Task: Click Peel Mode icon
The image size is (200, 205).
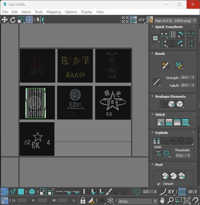Action: coord(173,176)
